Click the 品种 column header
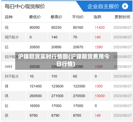Viewport: 133px width, 122px height. [x=9, y=17]
